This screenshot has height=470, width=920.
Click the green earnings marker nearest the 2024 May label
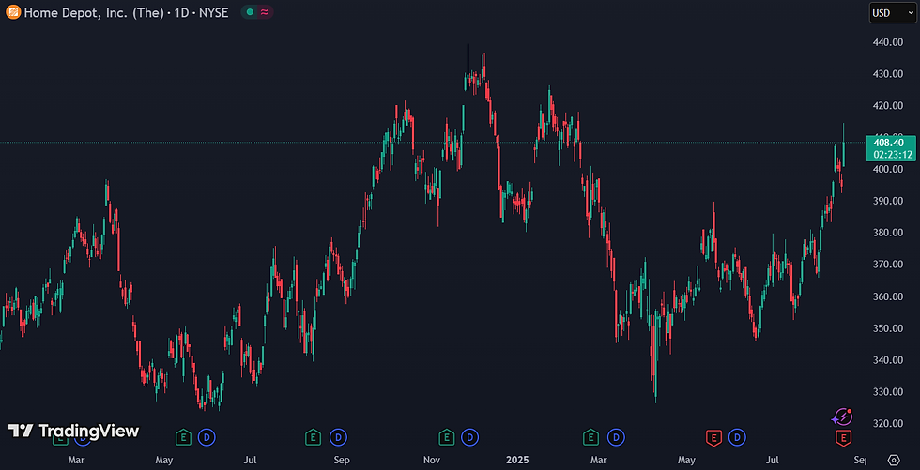click(x=184, y=436)
